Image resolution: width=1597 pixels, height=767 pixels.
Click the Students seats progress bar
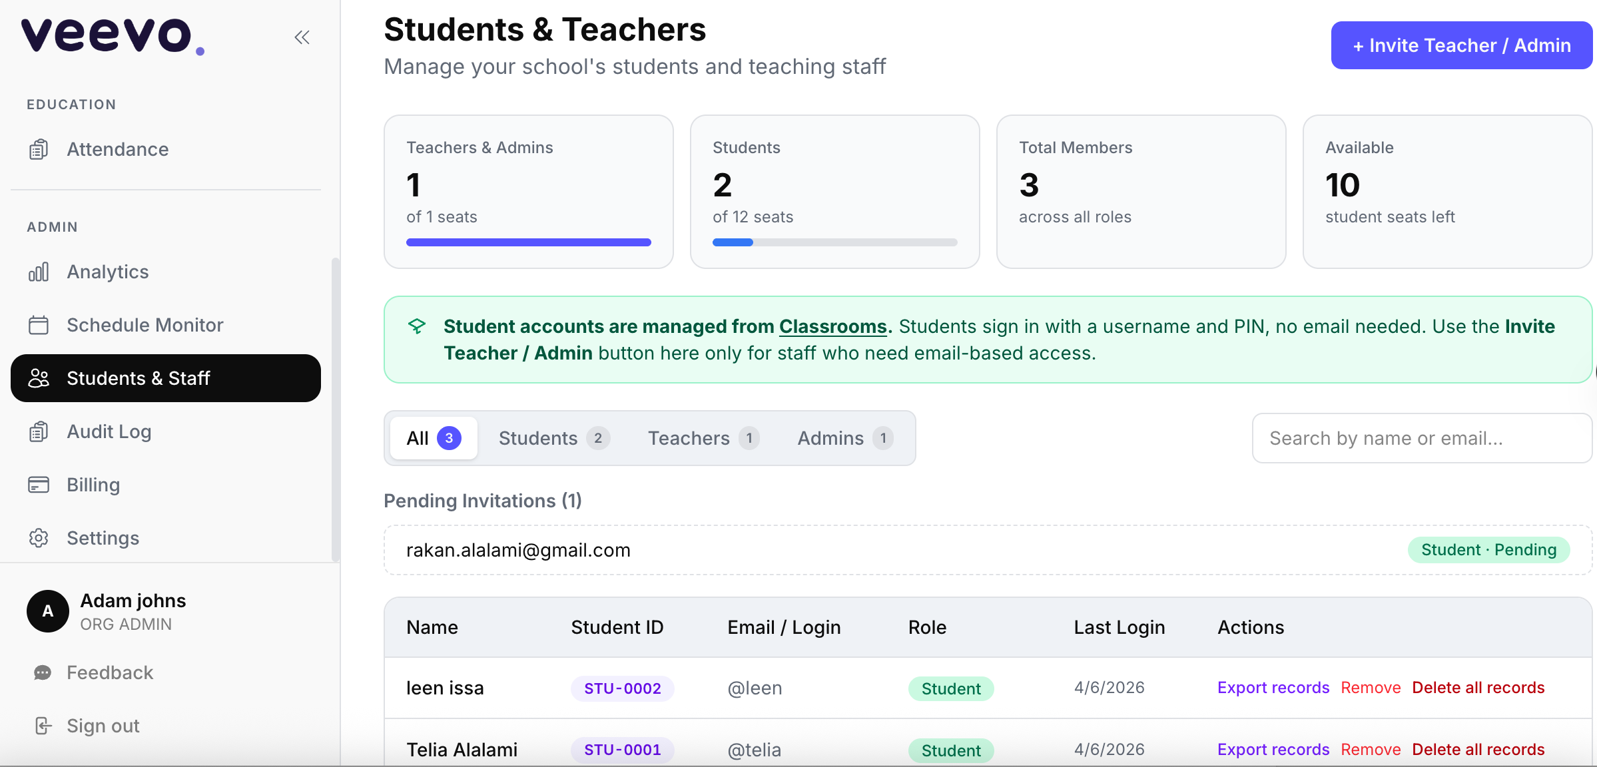click(x=834, y=242)
